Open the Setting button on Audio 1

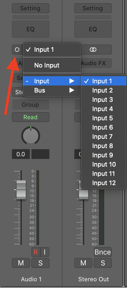(x=31, y=8)
